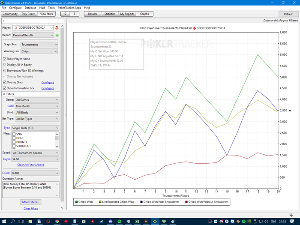The height and width of the screenshot is (225, 300).
Task: Click the Discord icon in system tray
Action: pos(221,222)
